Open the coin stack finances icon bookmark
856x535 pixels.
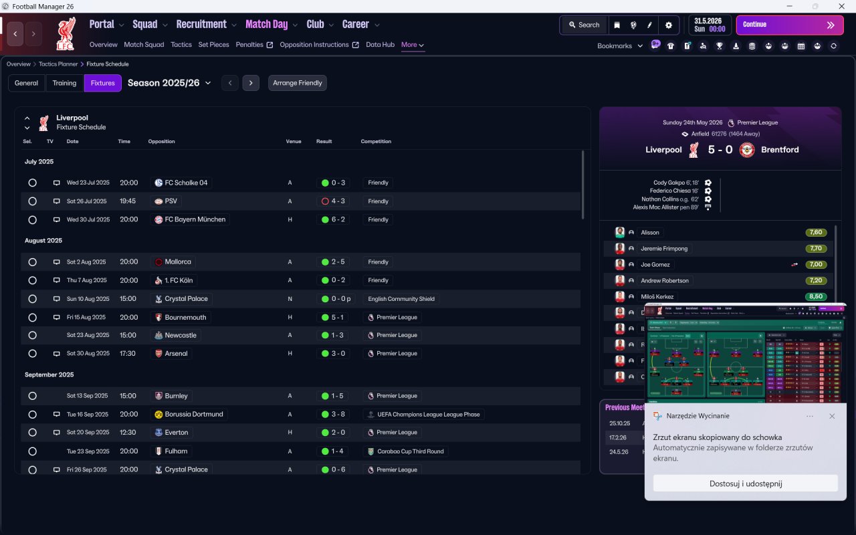pyautogui.click(x=752, y=46)
